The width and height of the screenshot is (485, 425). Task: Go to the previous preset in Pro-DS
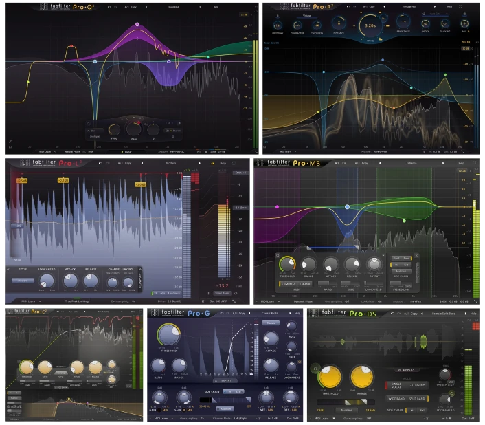(x=422, y=314)
